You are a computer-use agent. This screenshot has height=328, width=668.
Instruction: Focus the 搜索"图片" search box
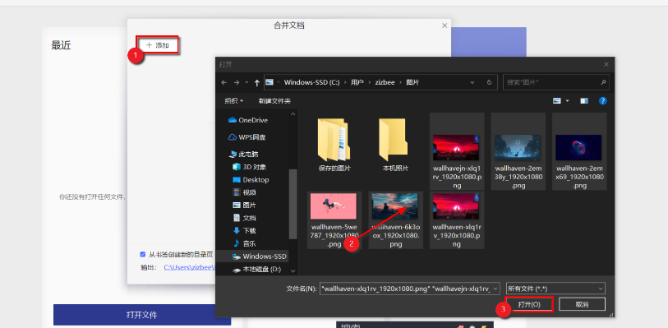tap(556, 83)
